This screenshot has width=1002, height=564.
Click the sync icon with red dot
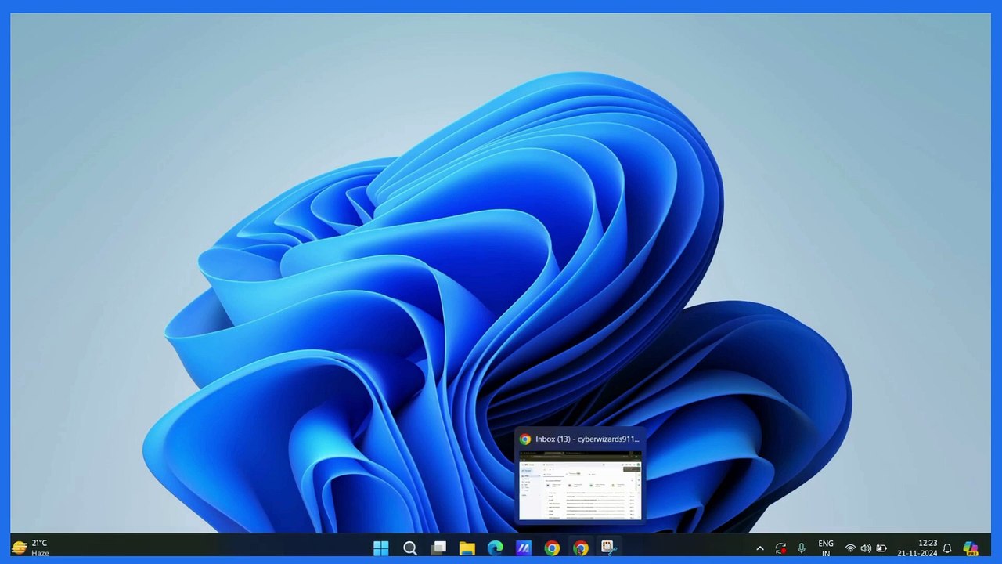point(780,548)
